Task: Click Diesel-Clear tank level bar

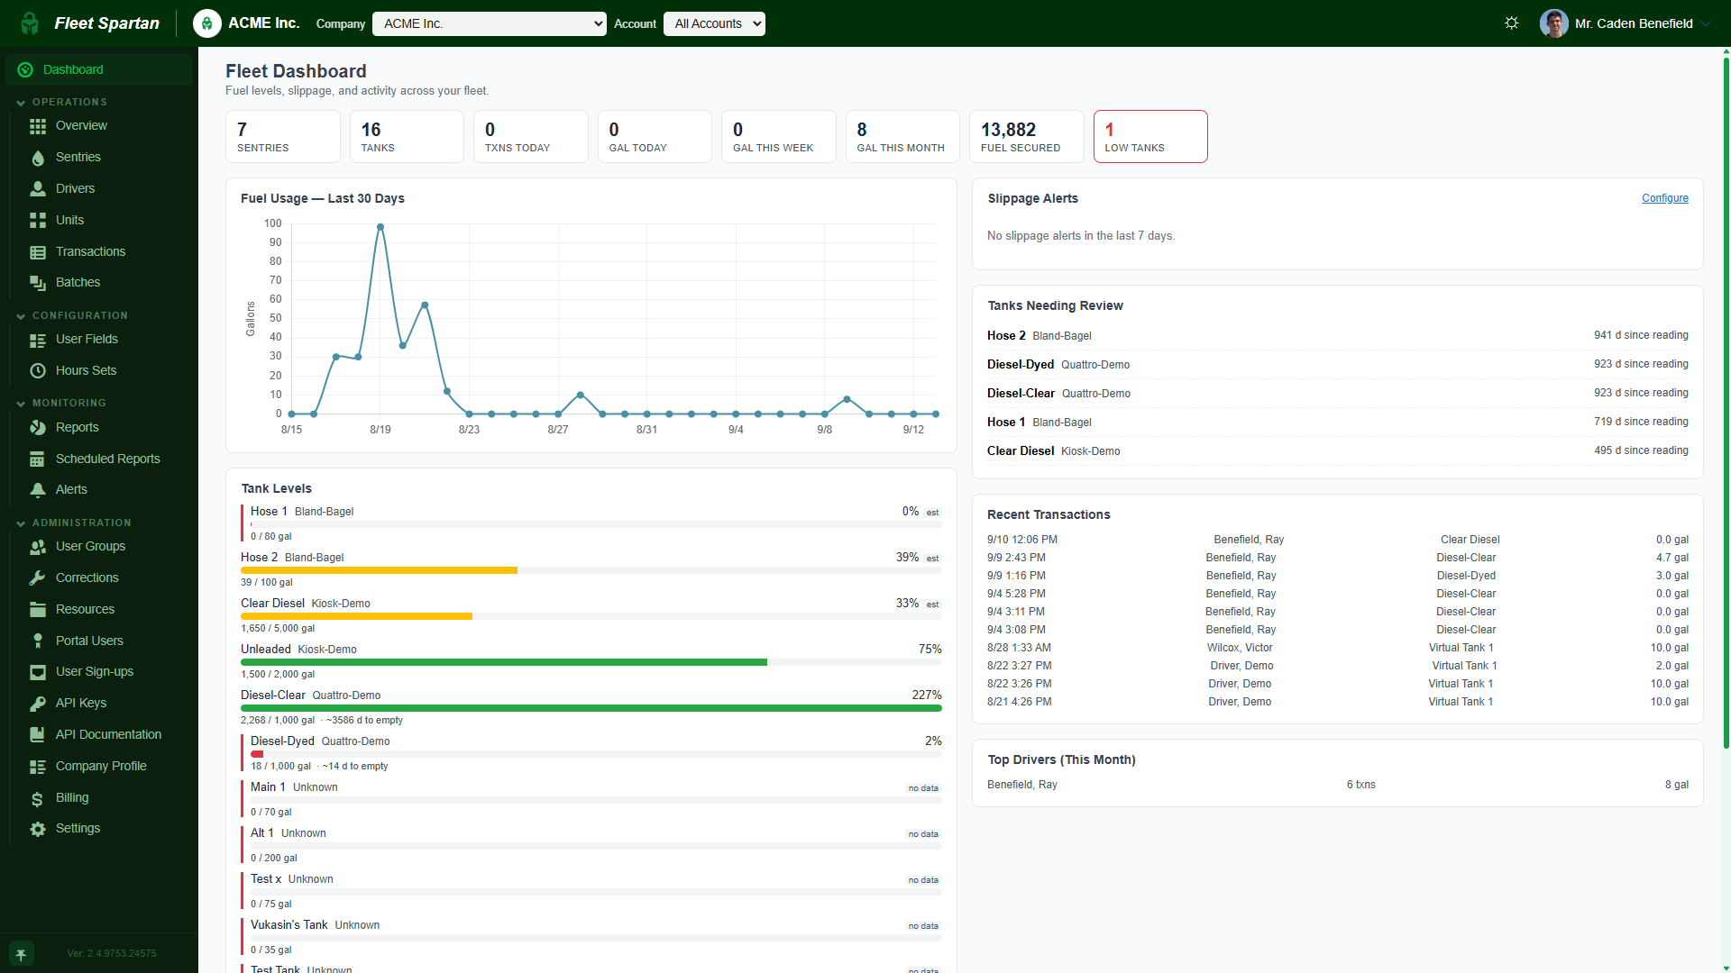Action: [x=591, y=708]
